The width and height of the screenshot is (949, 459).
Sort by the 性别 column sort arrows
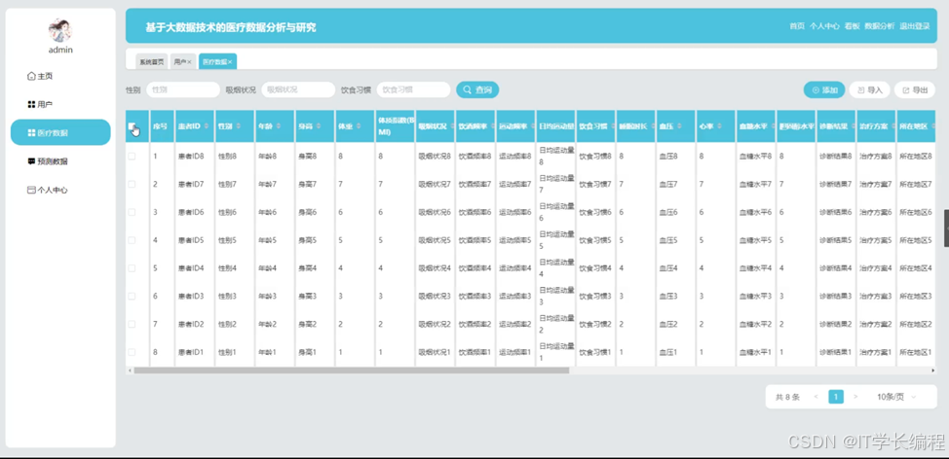239,126
